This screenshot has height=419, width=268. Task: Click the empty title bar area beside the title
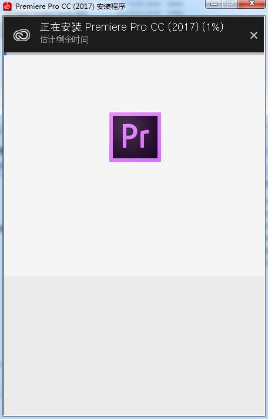(x=166, y=6)
